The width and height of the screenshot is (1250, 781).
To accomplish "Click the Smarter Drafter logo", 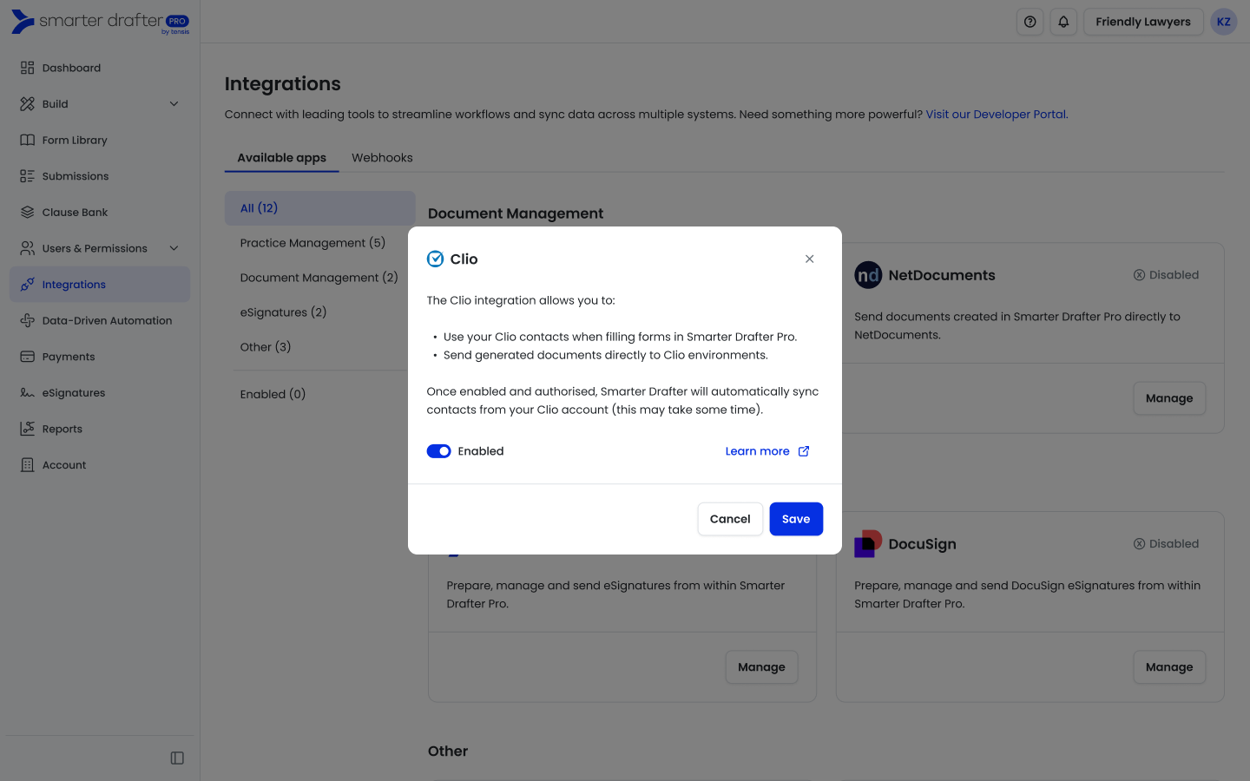I will 100,22.
